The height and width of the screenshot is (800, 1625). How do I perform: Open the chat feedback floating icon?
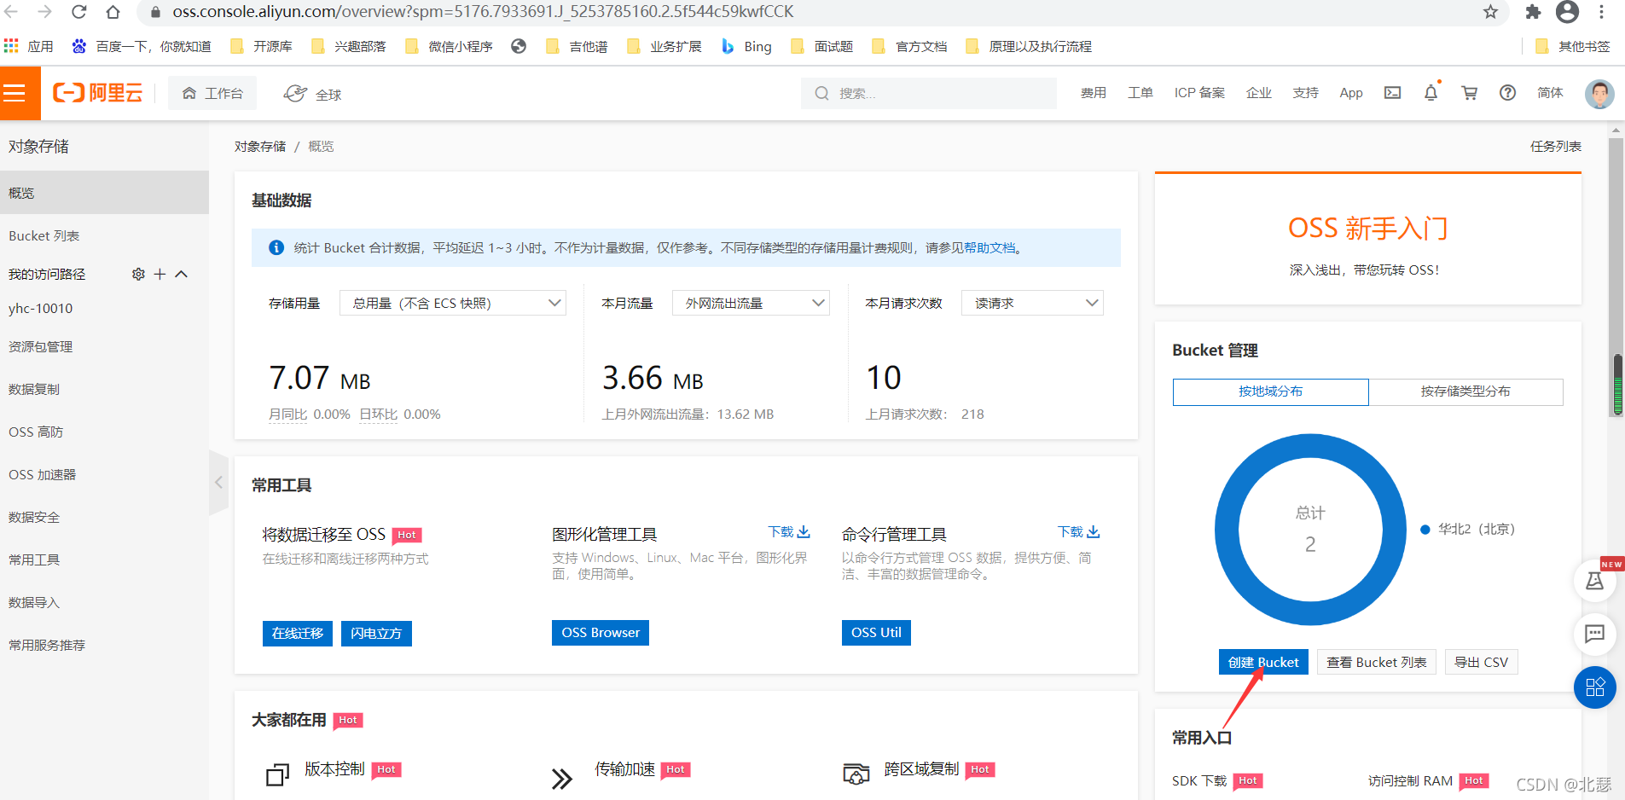(x=1594, y=634)
